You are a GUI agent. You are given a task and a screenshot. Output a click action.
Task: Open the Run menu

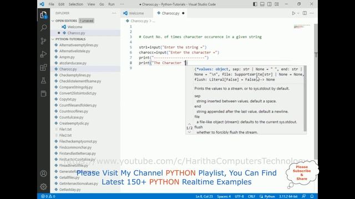pyautogui.click(x=111, y=4)
